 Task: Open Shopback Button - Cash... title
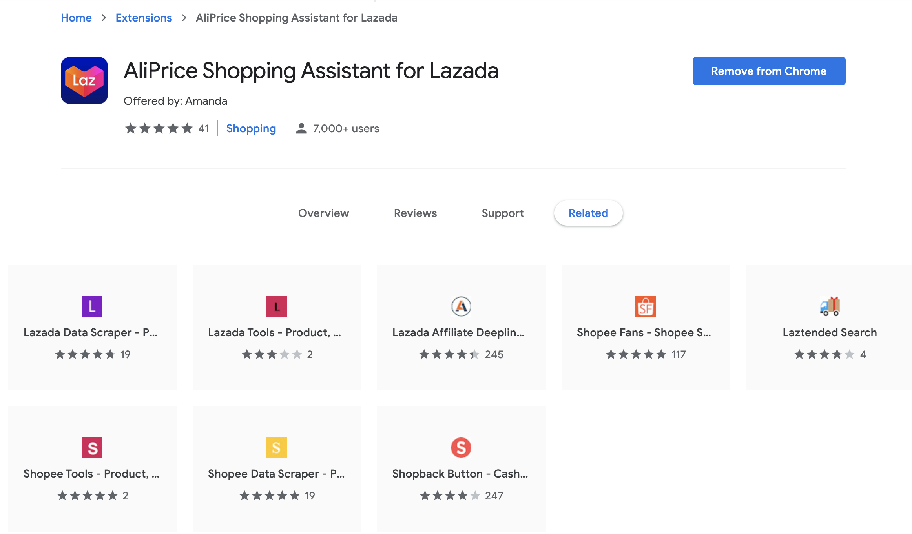(x=460, y=474)
